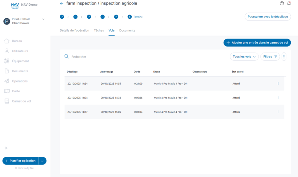Open the table options kebab menu beside Filtres
Screen dimensions: 298x177
tap(284, 57)
